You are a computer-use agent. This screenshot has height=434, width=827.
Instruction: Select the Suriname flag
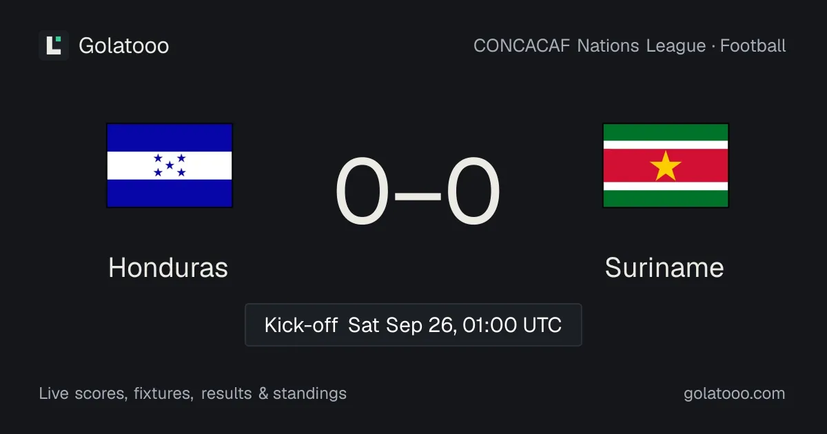(666, 165)
